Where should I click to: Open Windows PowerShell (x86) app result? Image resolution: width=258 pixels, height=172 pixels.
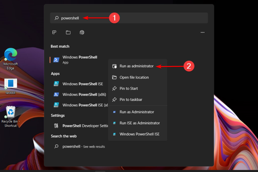[x=84, y=94]
